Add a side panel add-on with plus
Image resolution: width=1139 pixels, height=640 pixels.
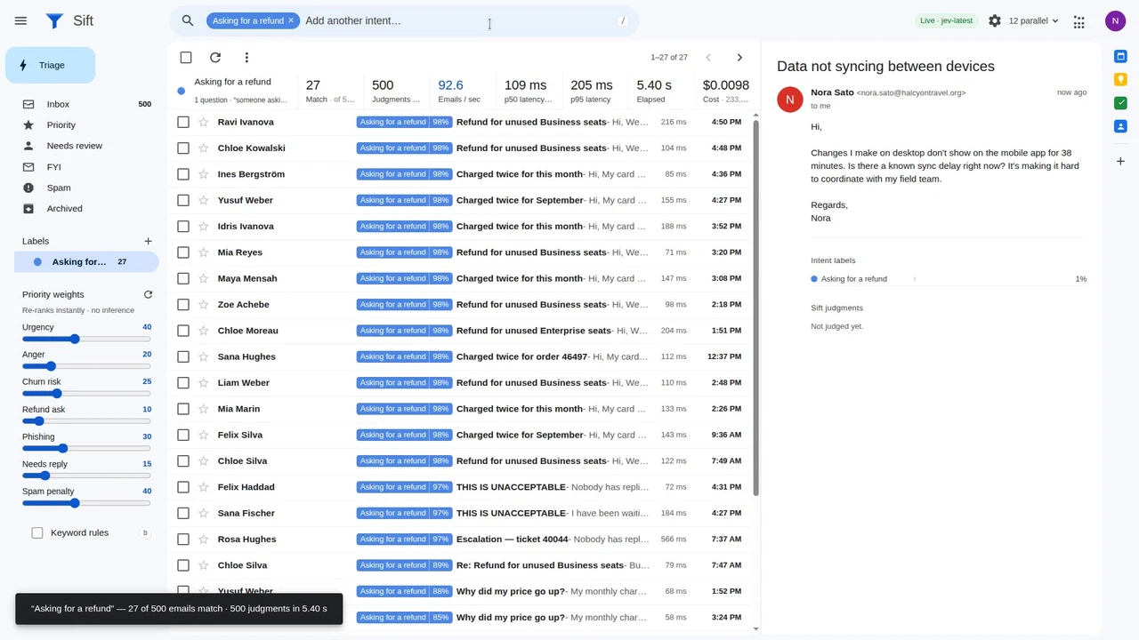(1121, 161)
